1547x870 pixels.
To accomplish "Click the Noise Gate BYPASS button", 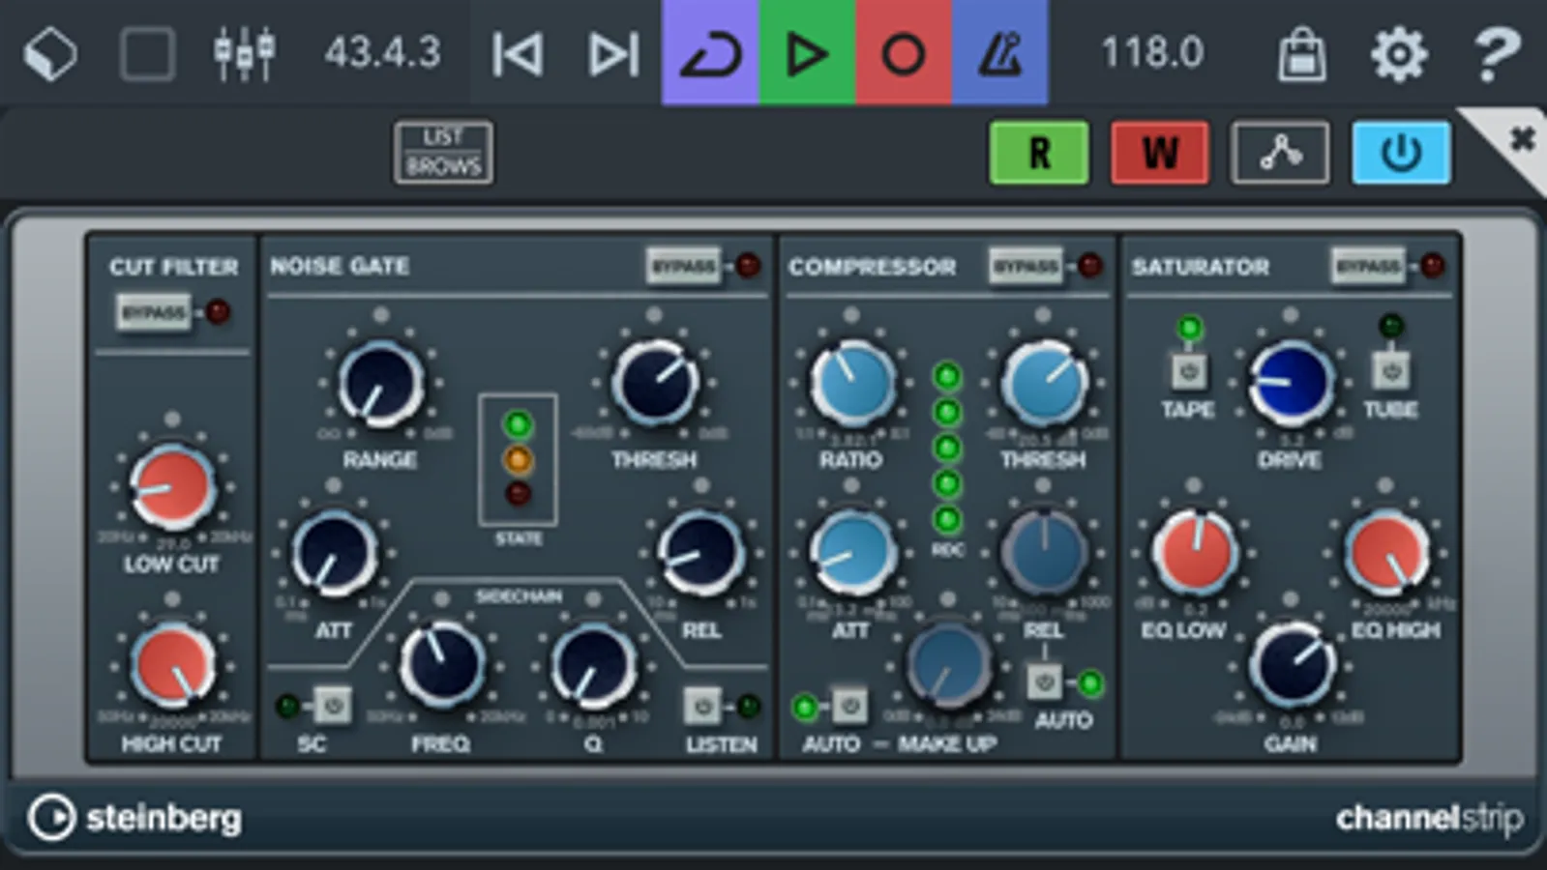I will pos(683,266).
